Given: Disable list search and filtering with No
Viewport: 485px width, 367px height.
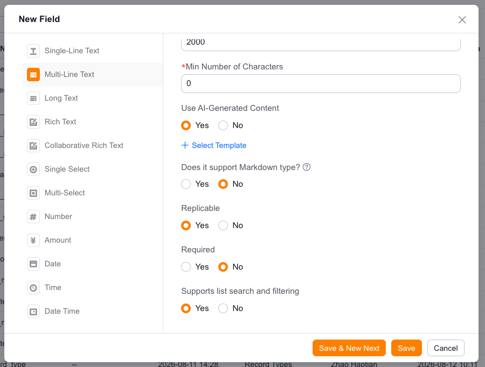Looking at the screenshot, I should [x=223, y=308].
